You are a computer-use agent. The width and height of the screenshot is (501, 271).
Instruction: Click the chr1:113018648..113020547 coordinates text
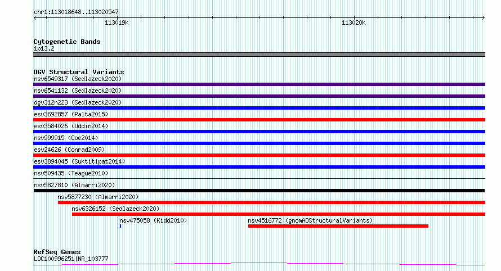click(x=76, y=12)
